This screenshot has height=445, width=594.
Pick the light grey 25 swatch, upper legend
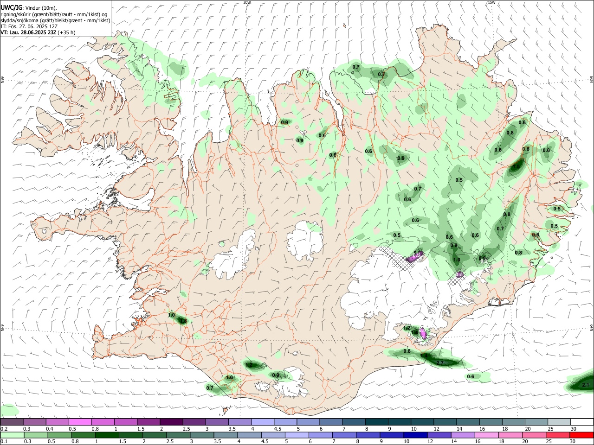(x=558, y=422)
